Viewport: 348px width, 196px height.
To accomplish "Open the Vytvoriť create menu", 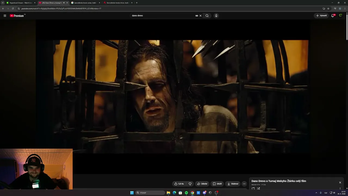I will [x=321, y=16].
